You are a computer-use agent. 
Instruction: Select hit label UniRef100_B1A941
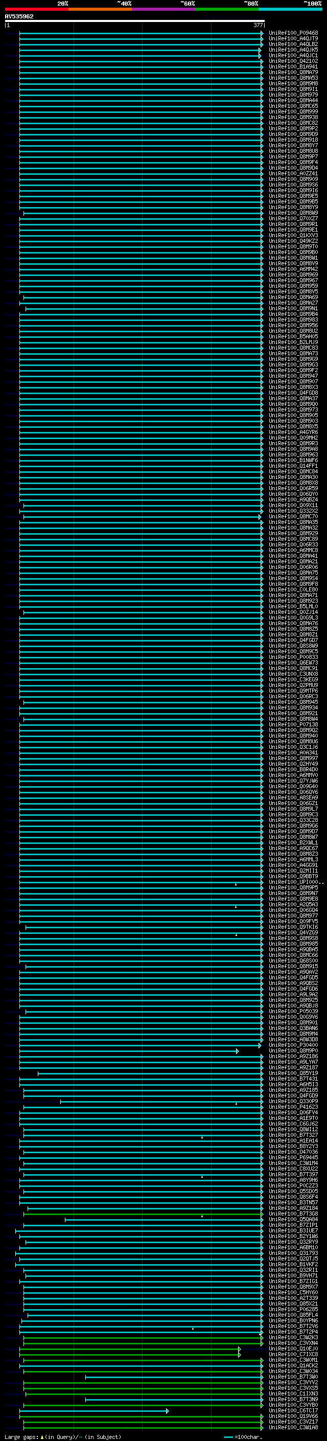pos(293,66)
